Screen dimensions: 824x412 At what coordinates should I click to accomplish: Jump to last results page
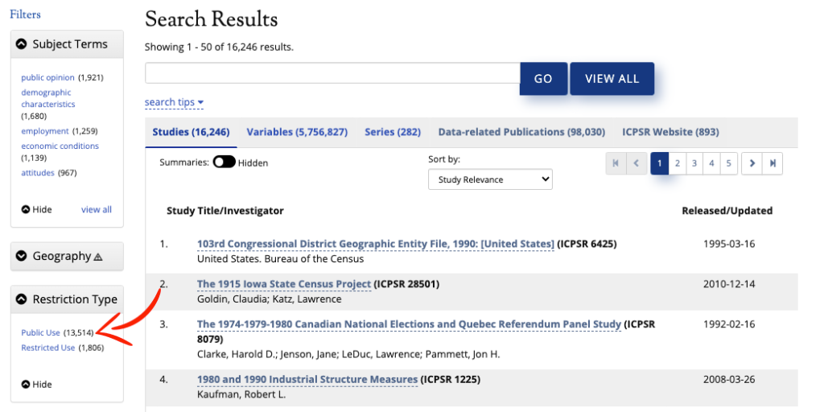772,163
